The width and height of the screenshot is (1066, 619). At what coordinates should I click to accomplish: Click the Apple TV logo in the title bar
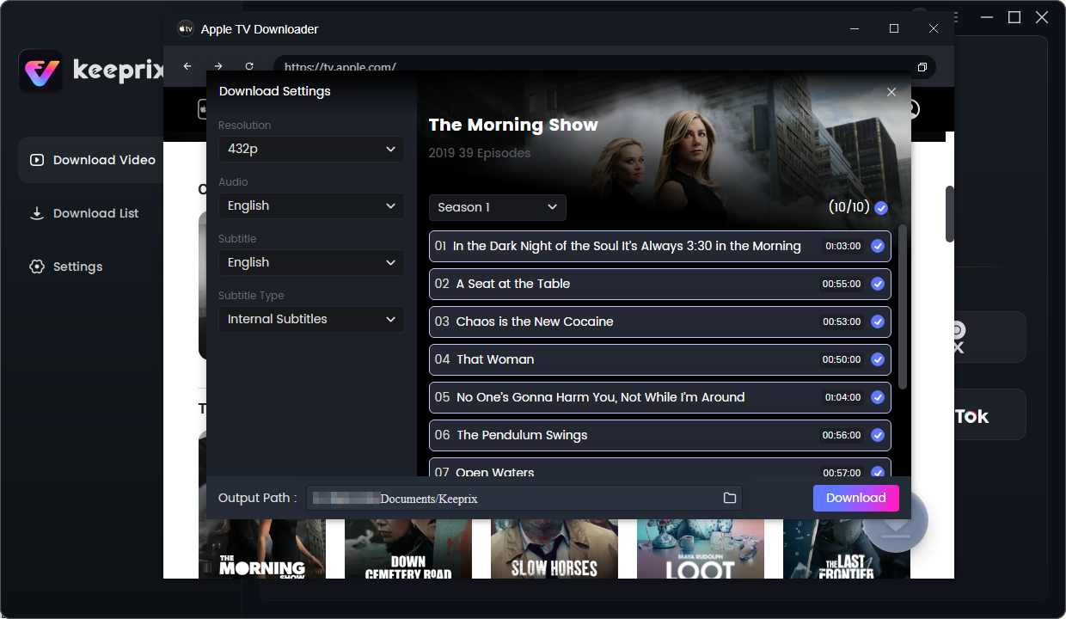click(x=185, y=28)
